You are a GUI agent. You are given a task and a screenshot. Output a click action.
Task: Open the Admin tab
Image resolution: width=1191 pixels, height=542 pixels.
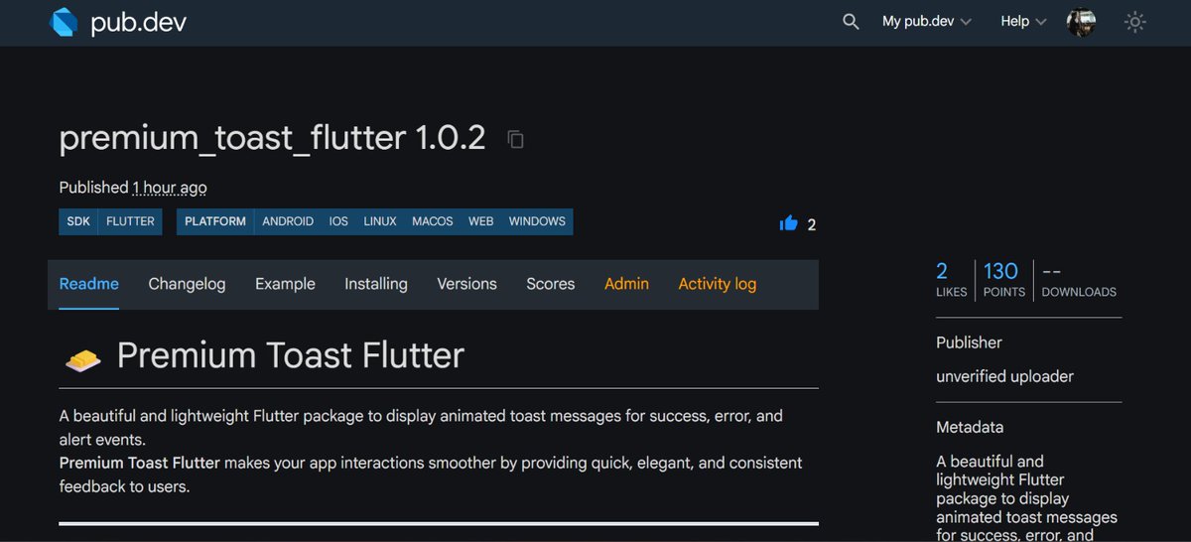pos(626,284)
